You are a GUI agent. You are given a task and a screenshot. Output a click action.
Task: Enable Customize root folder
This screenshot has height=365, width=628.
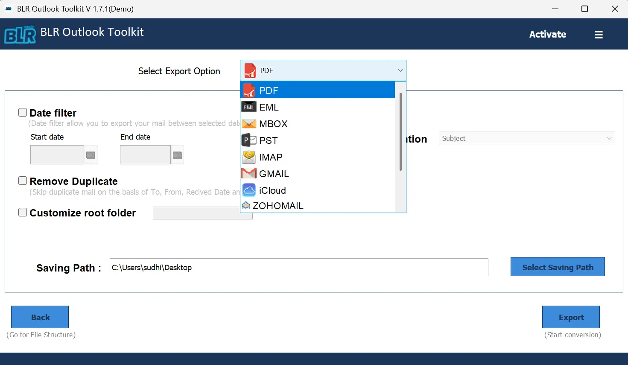coord(23,212)
